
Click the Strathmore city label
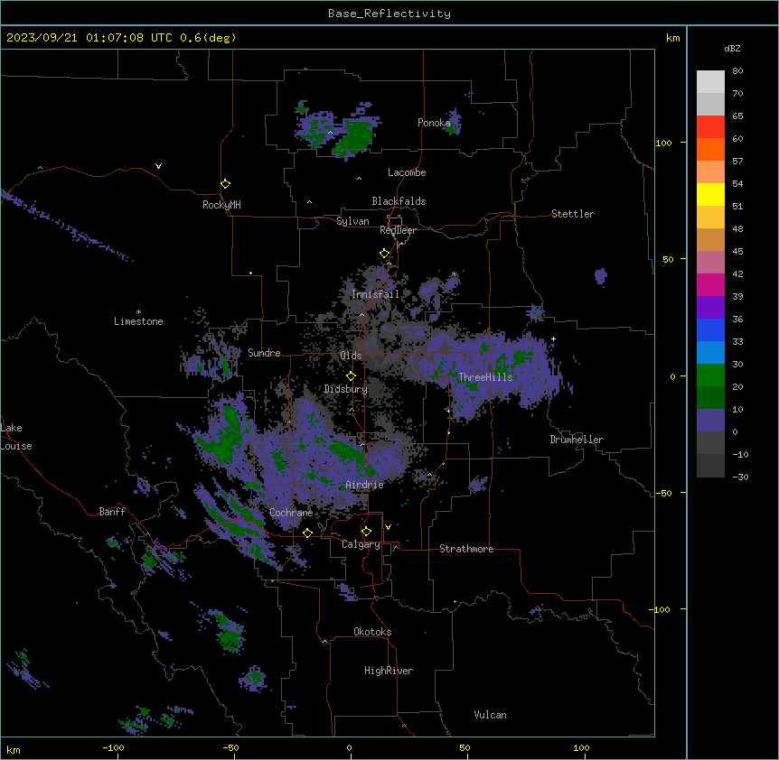[x=466, y=549]
